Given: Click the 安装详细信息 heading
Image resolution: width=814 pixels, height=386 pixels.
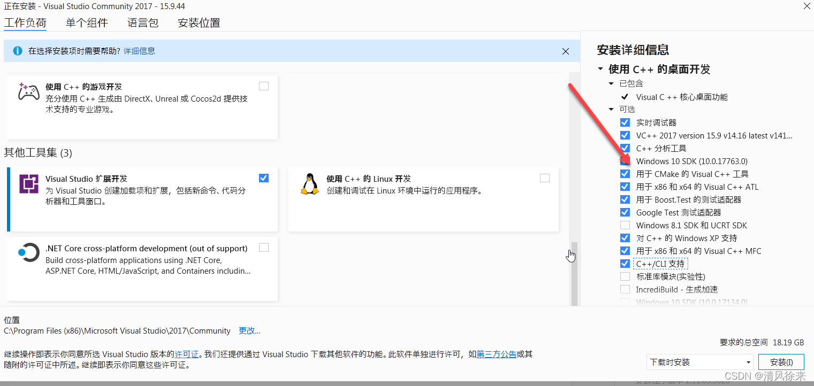Looking at the screenshot, I should coord(633,50).
